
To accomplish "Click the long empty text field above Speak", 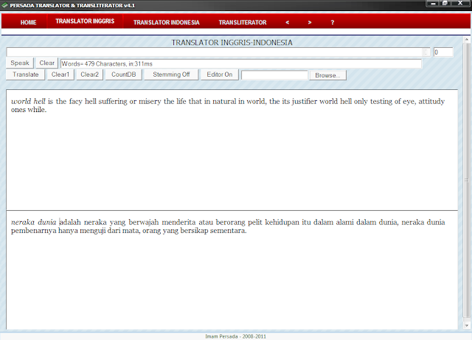I will [215, 52].
